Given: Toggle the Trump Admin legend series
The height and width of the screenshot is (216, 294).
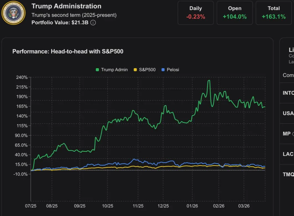Looking at the screenshot, I should coord(112,70).
